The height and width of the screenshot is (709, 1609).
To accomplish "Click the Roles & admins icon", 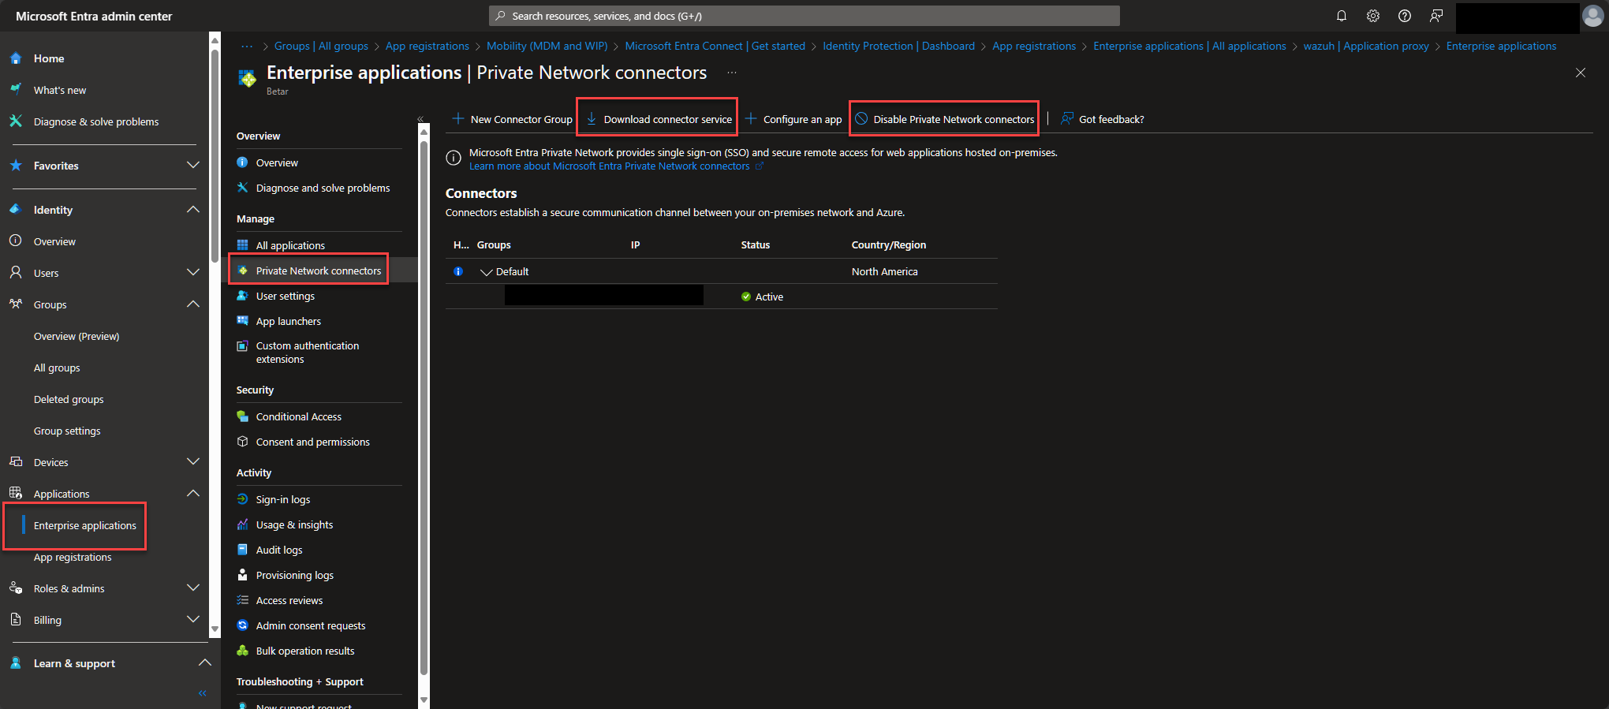I will (16, 588).
